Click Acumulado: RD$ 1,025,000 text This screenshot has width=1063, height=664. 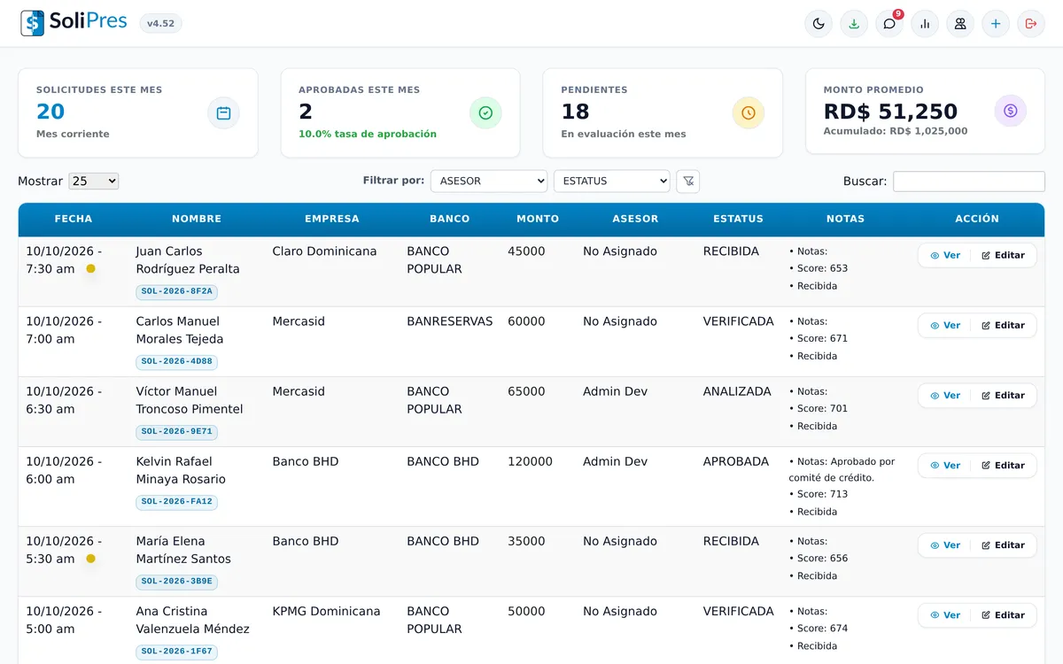tap(896, 131)
